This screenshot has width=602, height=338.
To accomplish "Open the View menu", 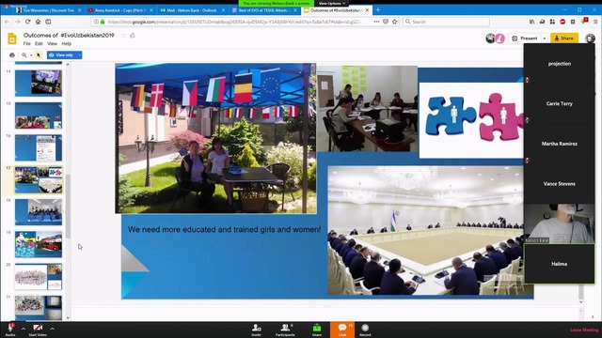I will pos(53,44).
